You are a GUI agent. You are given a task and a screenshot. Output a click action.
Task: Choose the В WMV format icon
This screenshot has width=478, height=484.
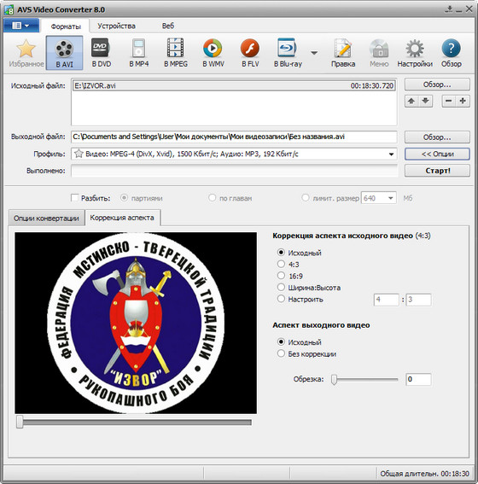(x=213, y=53)
